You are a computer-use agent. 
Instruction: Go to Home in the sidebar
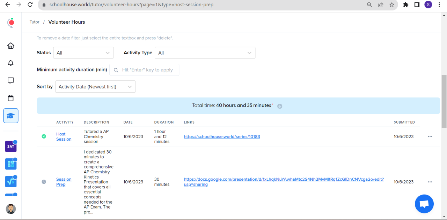coord(11,46)
